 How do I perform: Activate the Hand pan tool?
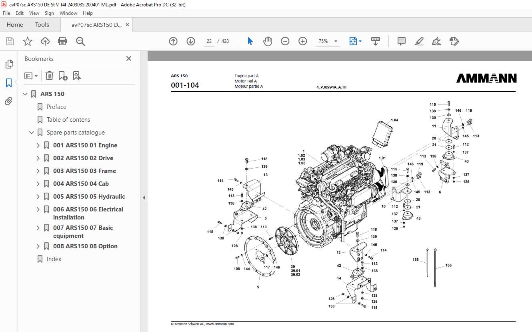coord(268,41)
